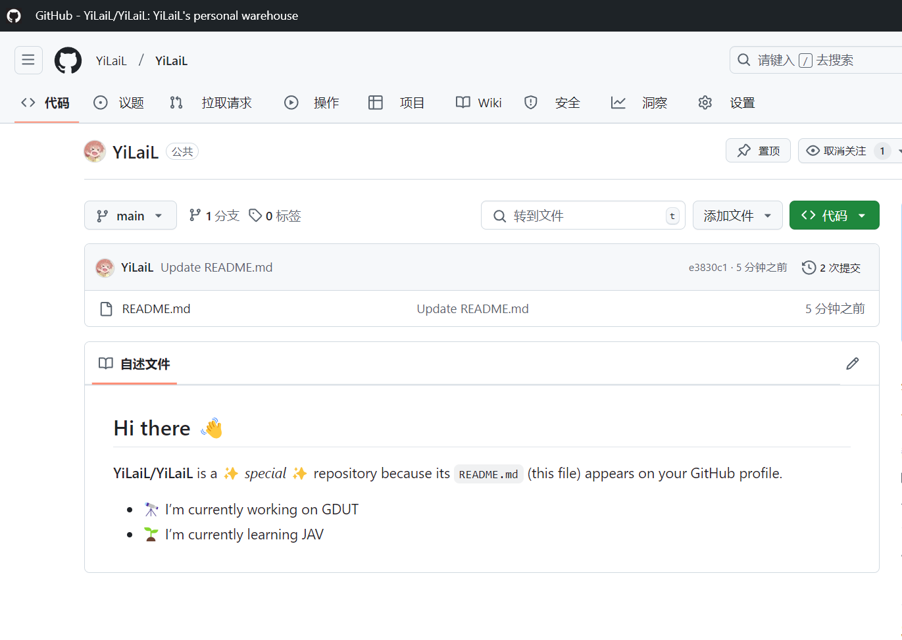Open Update README.md message in file row
Screen dimensions: 902x640
pos(472,308)
